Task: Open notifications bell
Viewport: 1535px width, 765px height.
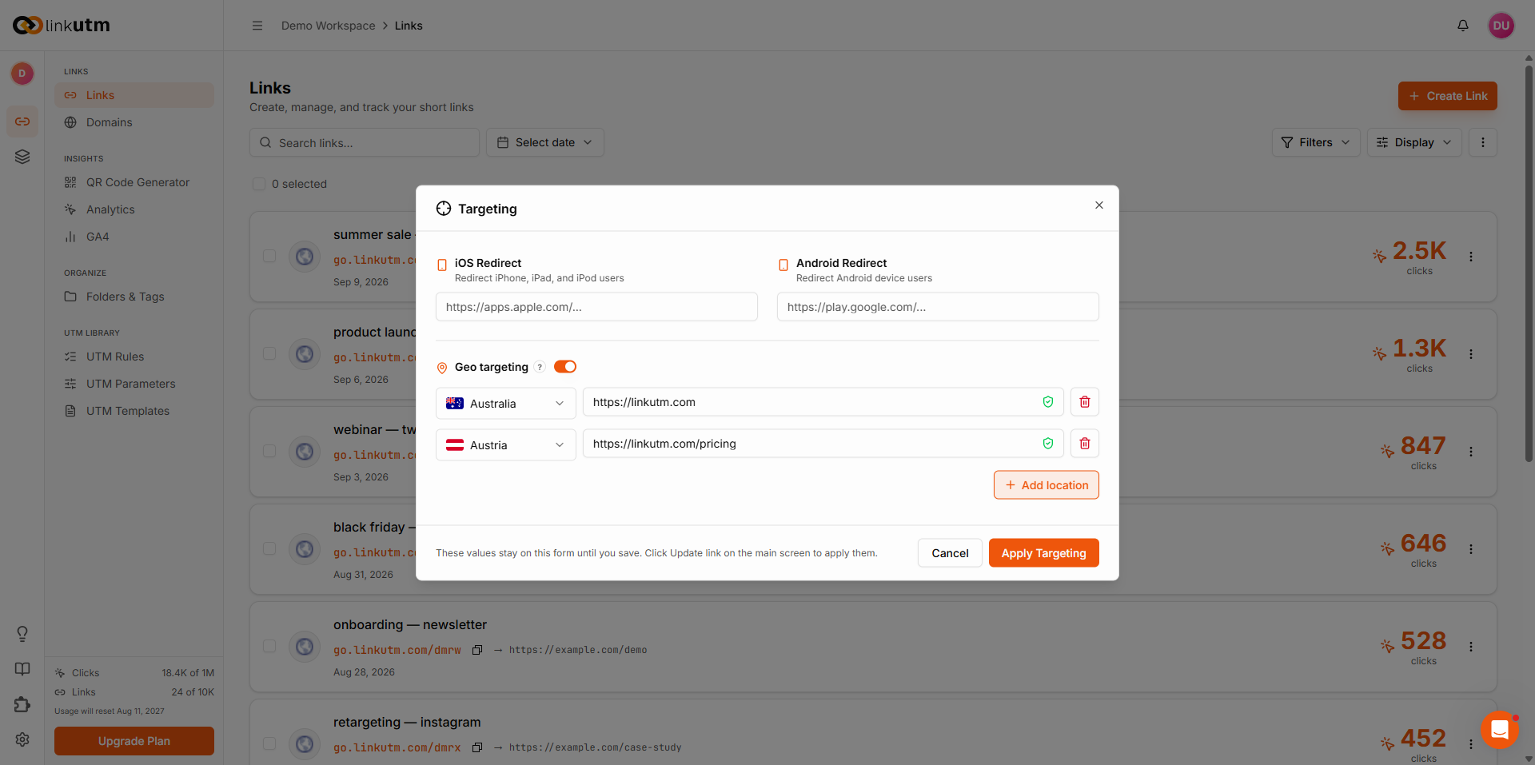Action: coord(1463,26)
